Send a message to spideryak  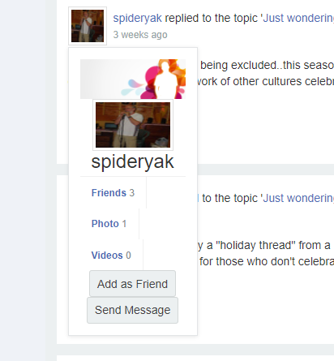(x=132, y=310)
